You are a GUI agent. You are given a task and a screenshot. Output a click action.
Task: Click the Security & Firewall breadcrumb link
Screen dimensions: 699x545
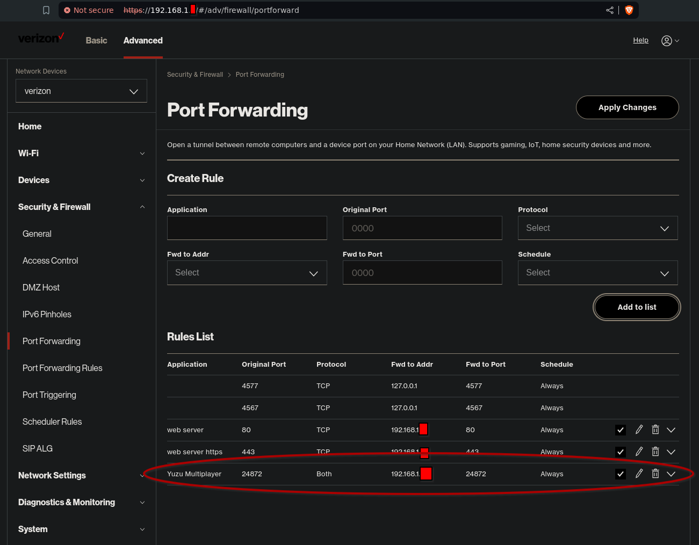pyautogui.click(x=195, y=75)
